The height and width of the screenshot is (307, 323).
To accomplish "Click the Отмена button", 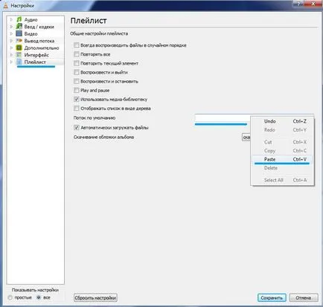I will (x=304, y=297).
